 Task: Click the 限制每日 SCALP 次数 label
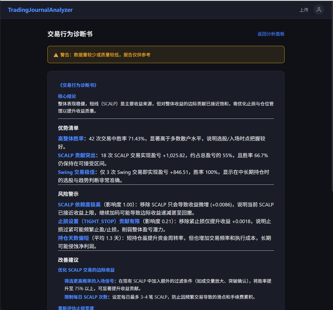(x=86, y=297)
